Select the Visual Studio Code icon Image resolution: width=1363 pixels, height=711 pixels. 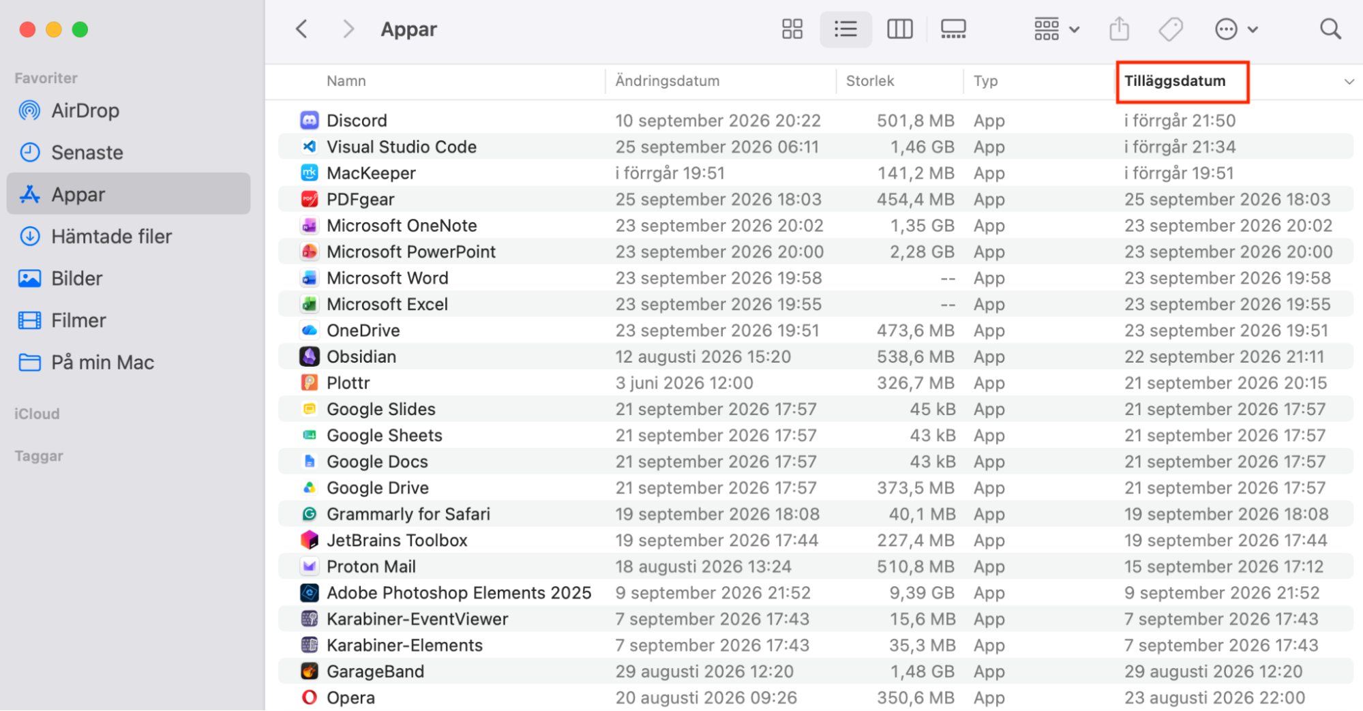pos(310,147)
